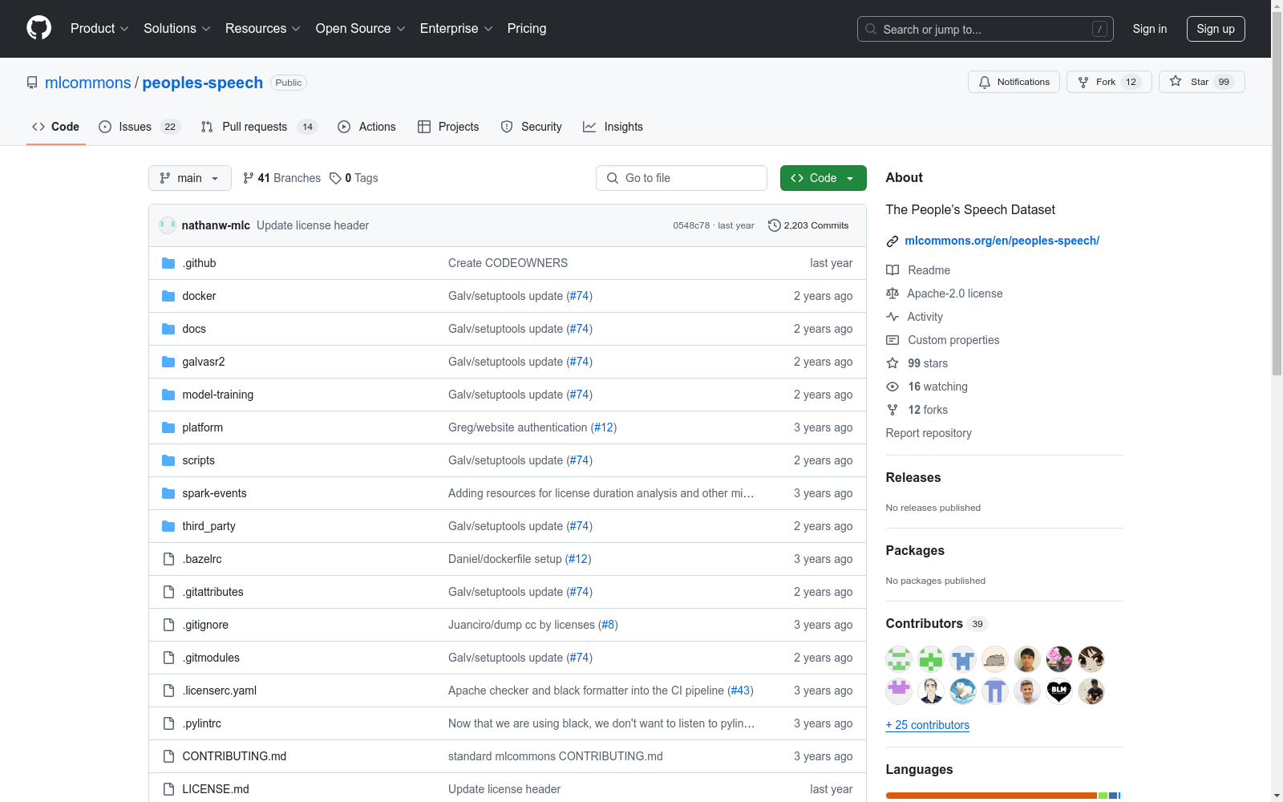The image size is (1283, 802).
Task: Click the Sign up button
Action: (1216, 29)
